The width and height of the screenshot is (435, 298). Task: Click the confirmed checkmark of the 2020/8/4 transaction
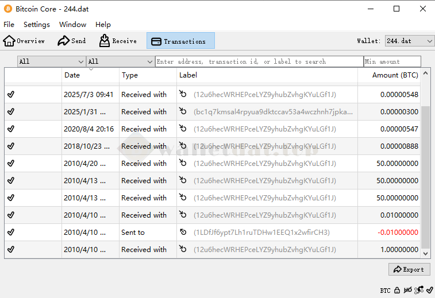11,129
